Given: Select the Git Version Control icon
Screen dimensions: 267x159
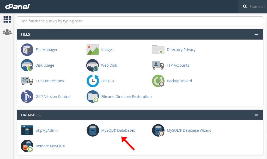Looking at the screenshot, I should point(27,96).
